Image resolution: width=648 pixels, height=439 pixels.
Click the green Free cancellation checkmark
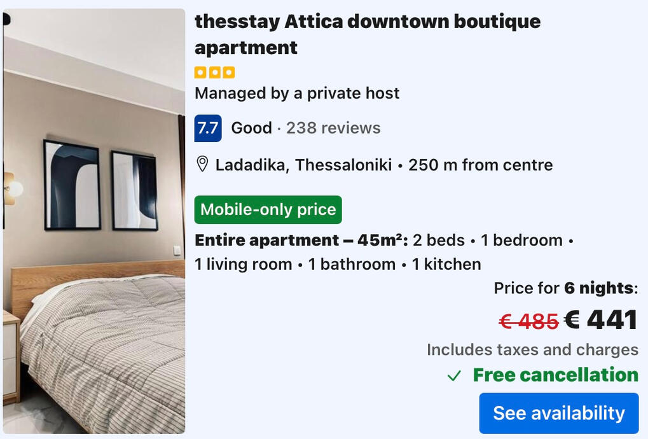pos(454,376)
